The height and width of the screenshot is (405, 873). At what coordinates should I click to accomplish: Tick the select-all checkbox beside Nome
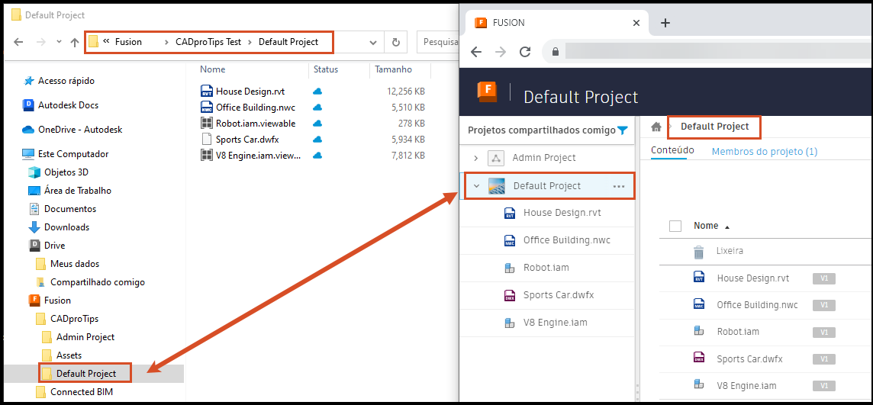[x=675, y=226]
